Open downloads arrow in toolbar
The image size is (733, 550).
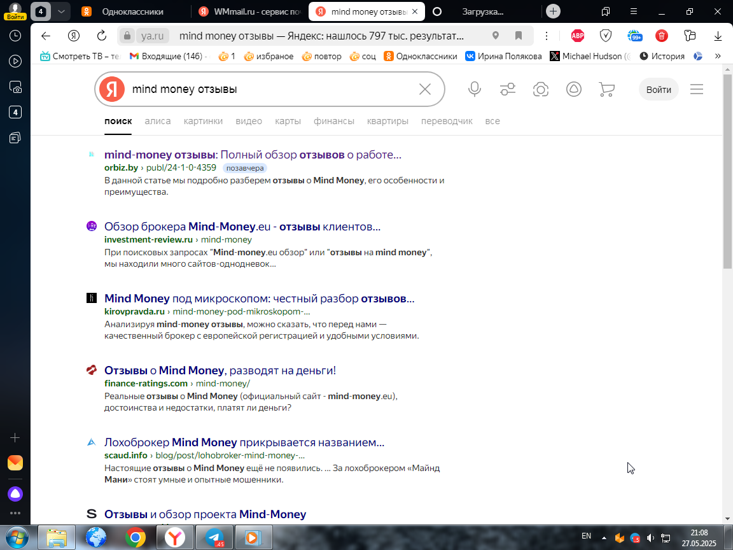click(718, 36)
